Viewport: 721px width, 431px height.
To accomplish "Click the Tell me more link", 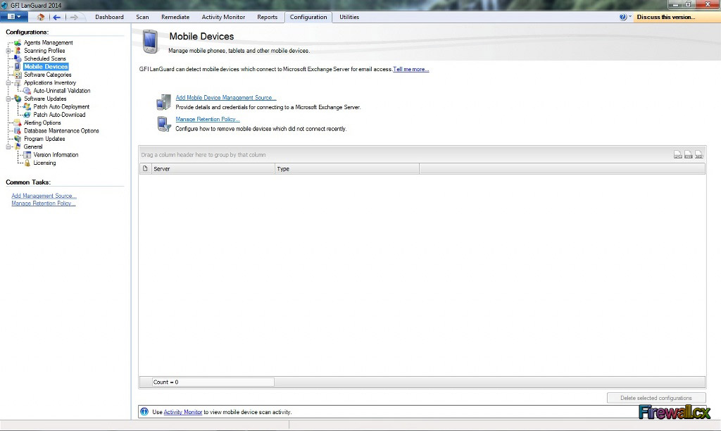I will point(410,70).
